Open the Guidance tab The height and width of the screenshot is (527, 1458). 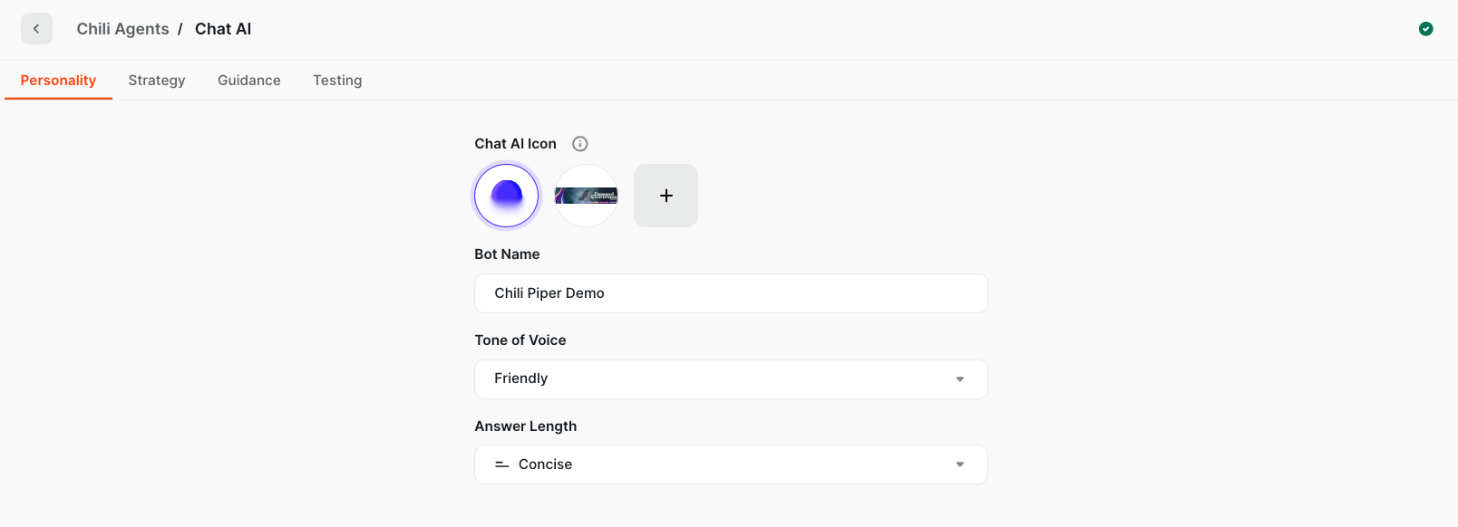click(249, 81)
